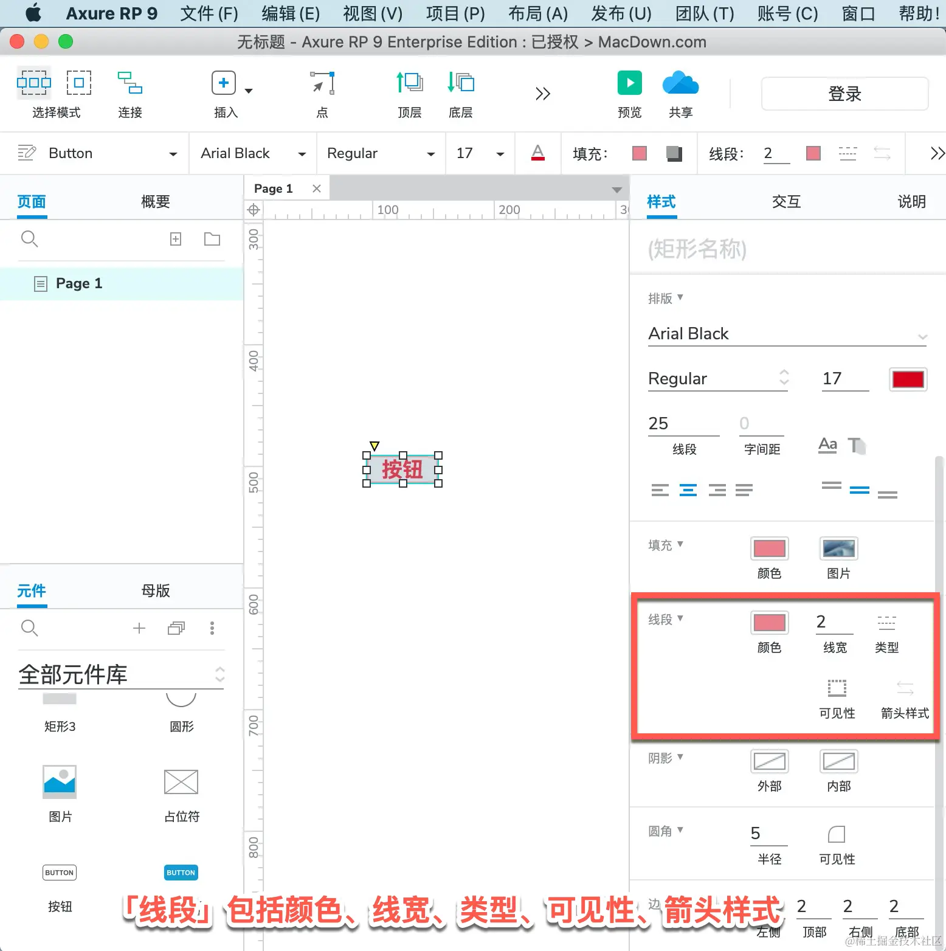This screenshot has width=946, height=951.
Task: Click the 线段 颜色 color swatch
Action: (769, 623)
